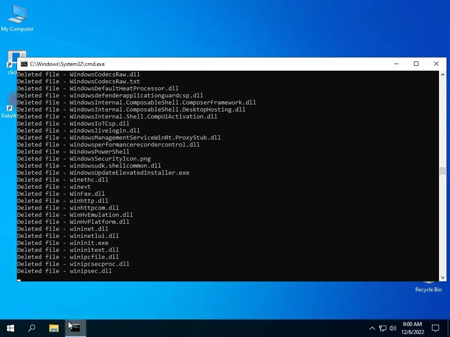Click the cmd.exe title bar icon
450x337 pixels.
(x=24, y=64)
